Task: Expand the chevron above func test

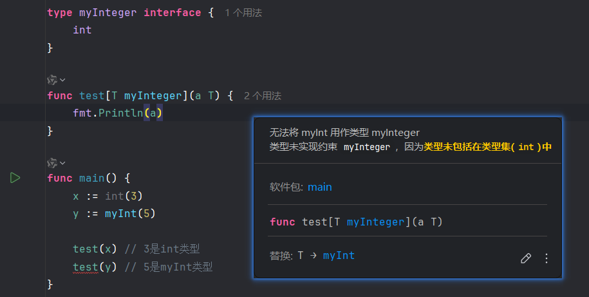Action: coord(62,80)
